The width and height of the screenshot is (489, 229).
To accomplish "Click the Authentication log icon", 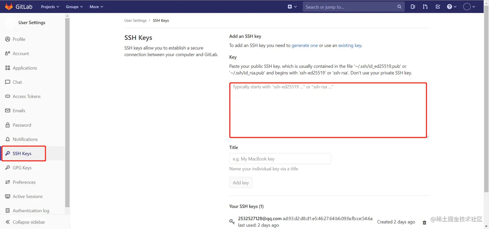I will click(x=8, y=211).
